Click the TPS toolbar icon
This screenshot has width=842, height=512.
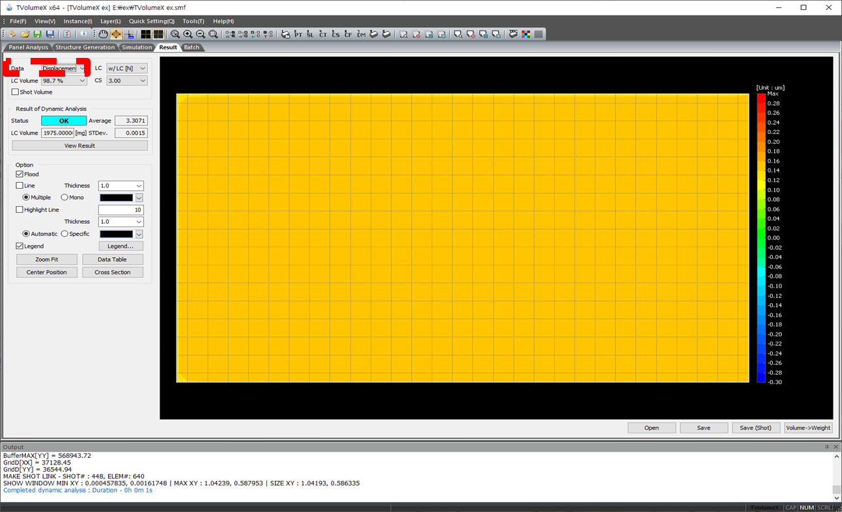point(513,34)
